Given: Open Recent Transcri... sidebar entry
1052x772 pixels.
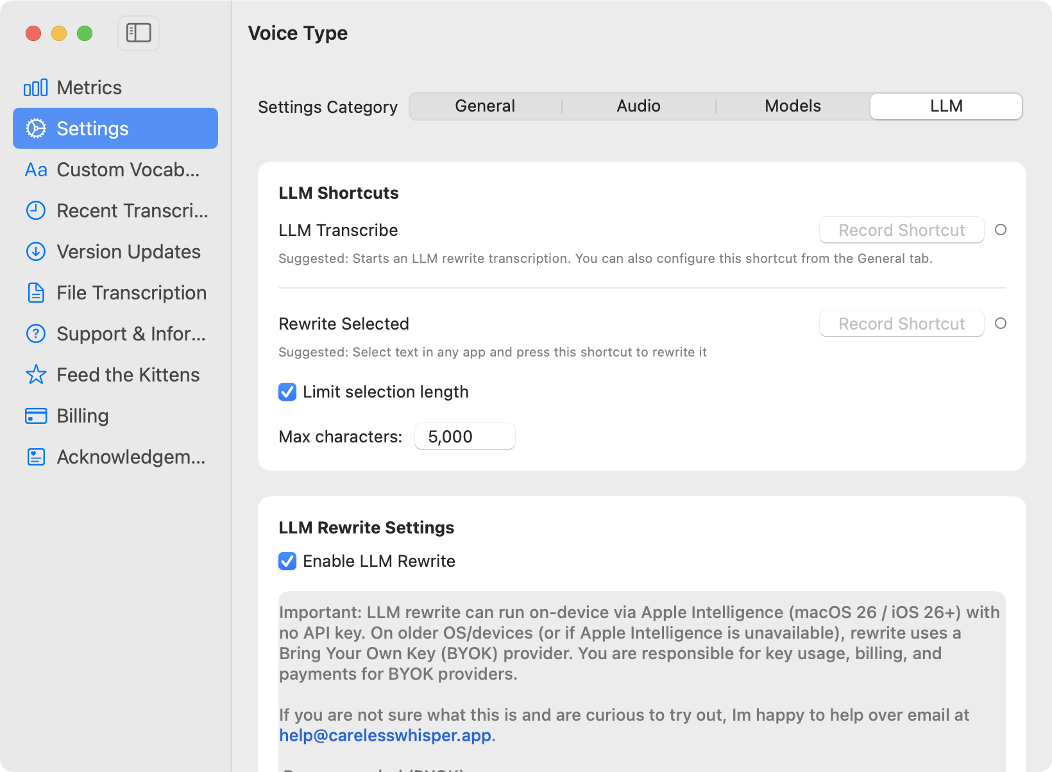Looking at the screenshot, I should [115, 210].
